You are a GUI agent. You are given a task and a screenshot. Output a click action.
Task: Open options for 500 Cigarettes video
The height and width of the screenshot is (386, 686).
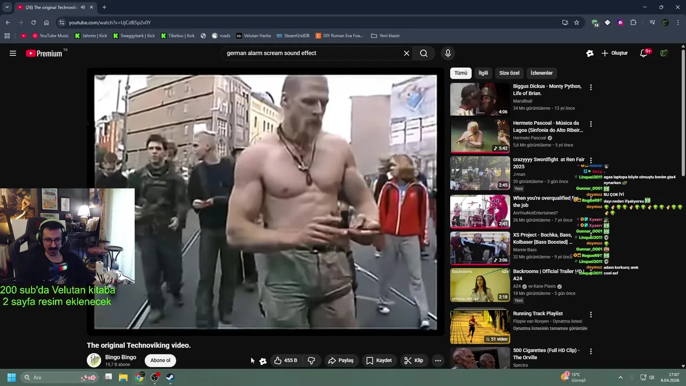591,351
